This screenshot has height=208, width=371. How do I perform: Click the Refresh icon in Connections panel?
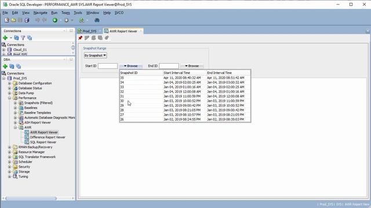pyautogui.click(x=16, y=38)
